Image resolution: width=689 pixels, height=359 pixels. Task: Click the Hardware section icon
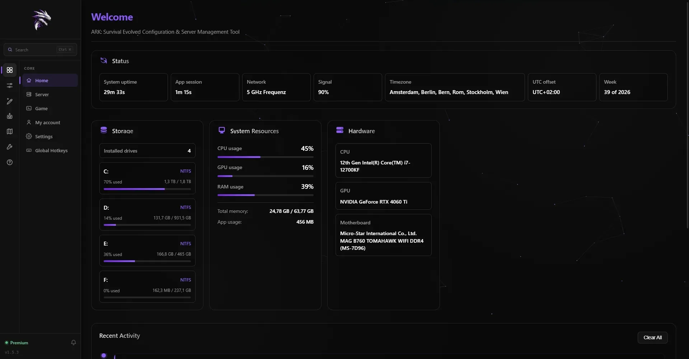pyautogui.click(x=340, y=130)
